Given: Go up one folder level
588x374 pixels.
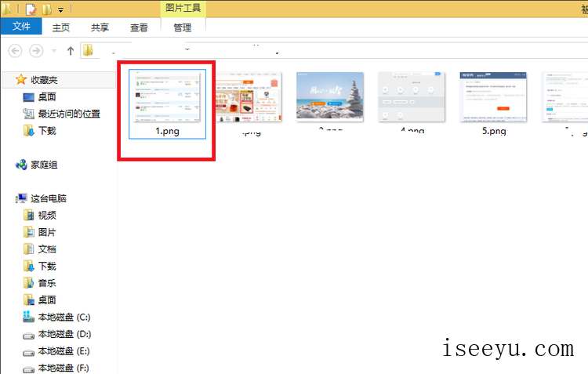Looking at the screenshot, I should click(x=71, y=51).
